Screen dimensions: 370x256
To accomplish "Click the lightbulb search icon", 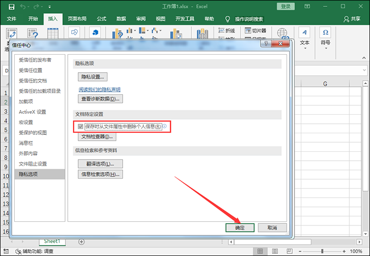I will pos(227,19).
